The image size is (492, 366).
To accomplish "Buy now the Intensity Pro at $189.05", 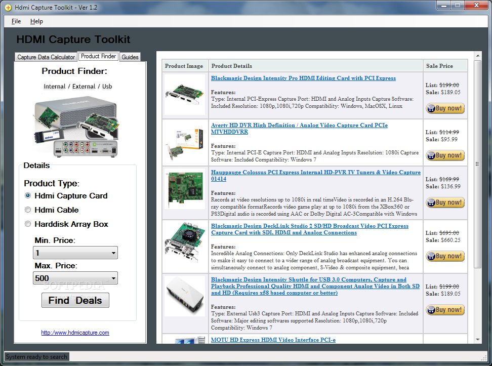I will point(445,108).
